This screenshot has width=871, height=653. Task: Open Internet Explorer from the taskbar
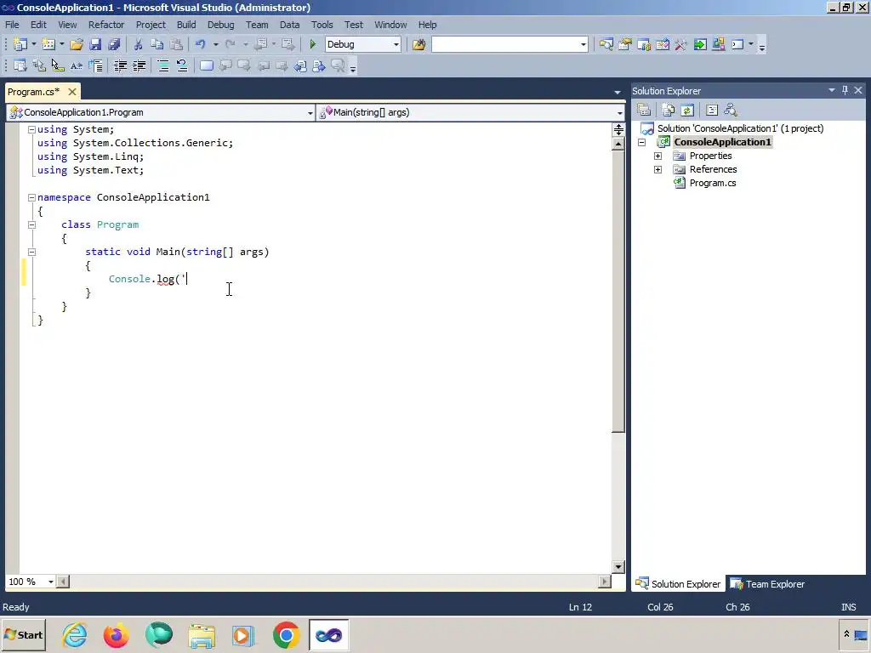[75, 635]
